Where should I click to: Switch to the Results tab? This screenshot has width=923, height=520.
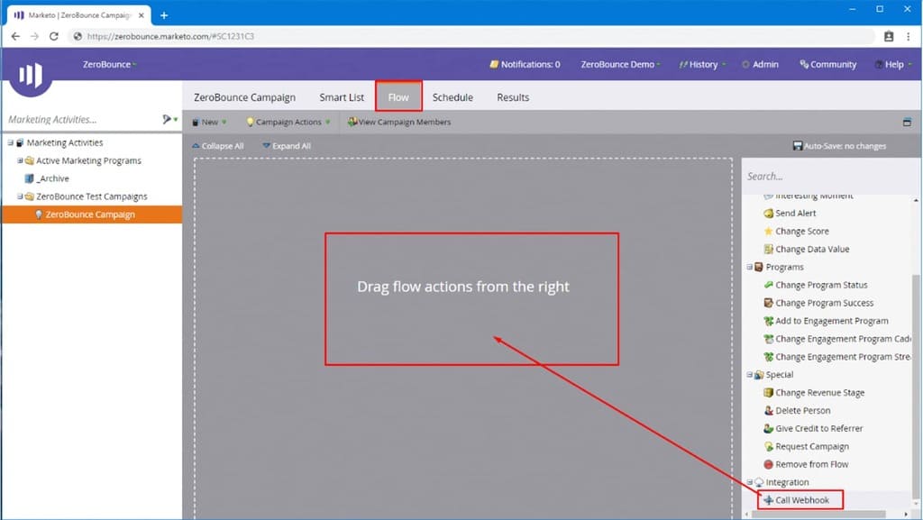tap(513, 97)
